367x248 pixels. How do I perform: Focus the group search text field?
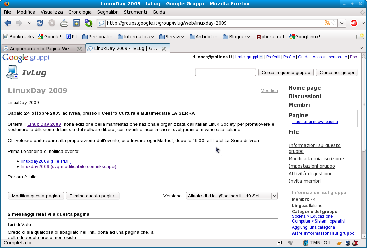tap(225, 72)
